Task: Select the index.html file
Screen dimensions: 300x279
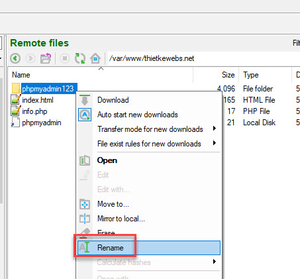Action: coord(38,100)
